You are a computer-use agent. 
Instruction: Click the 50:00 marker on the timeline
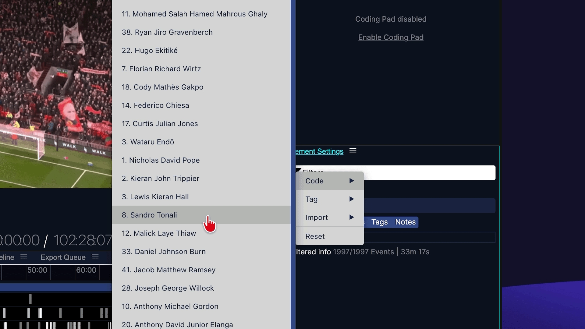coord(37,270)
